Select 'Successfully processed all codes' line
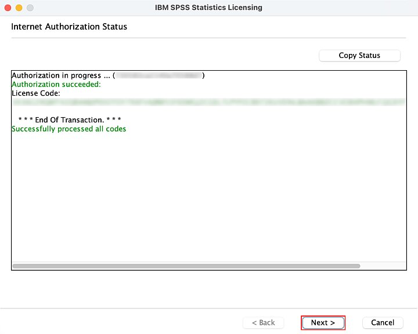418x334 pixels. [69, 129]
